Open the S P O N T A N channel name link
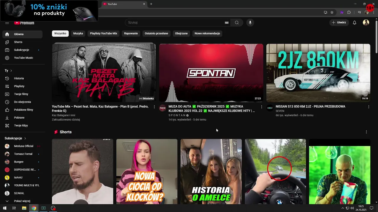This screenshot has height=212, width=378. click(177, 115)
